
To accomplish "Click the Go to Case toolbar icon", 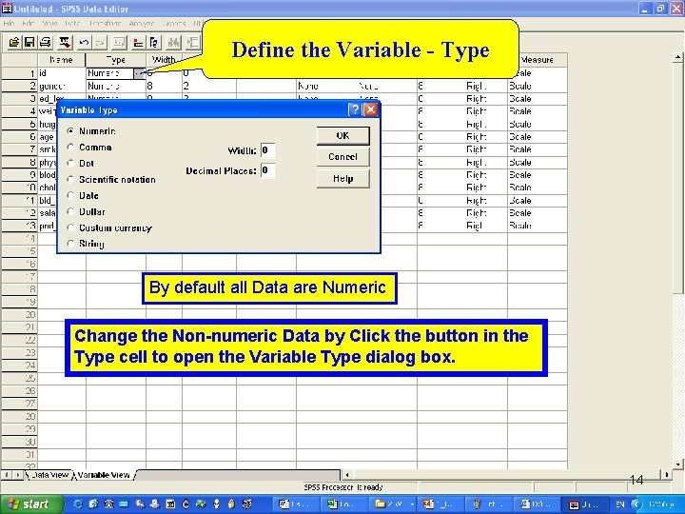I will (x=138, y=43).
